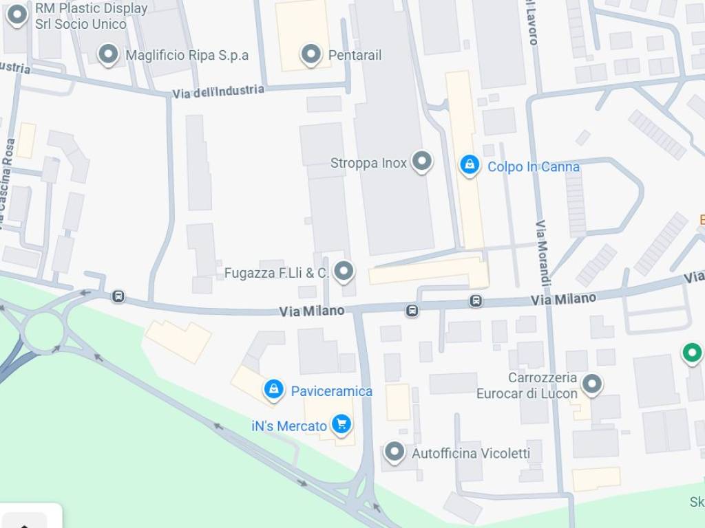Select the green pin at the right edge
This screenshot has width=705, height=528.
pyautogui.click(x=693, y=353)
